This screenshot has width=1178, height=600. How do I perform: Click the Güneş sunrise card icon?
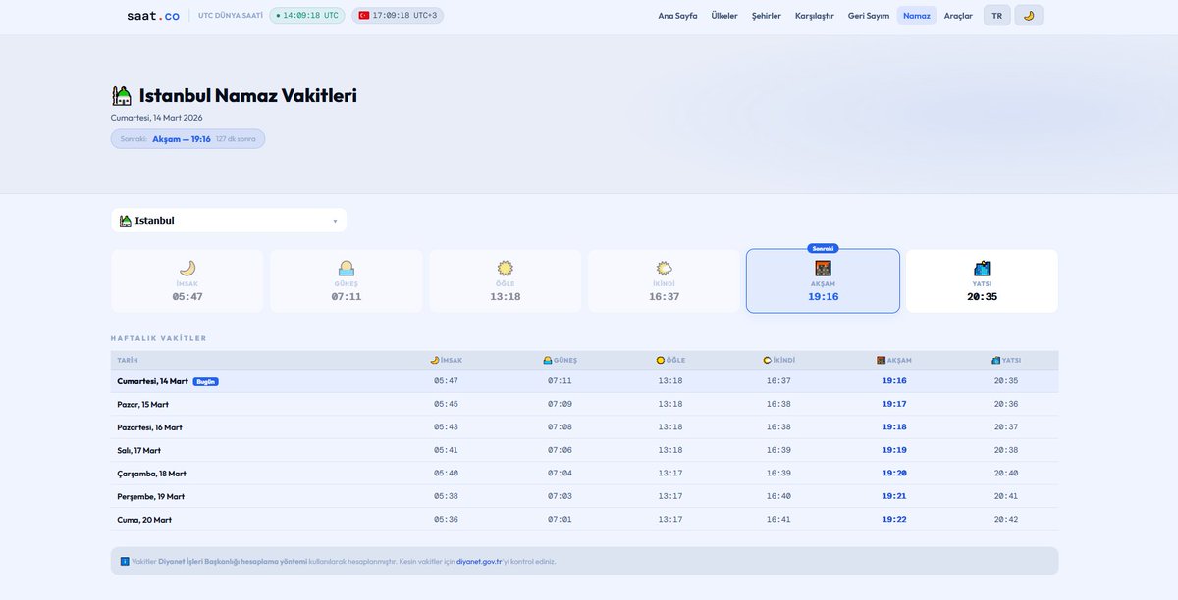(x=347, y=268)
